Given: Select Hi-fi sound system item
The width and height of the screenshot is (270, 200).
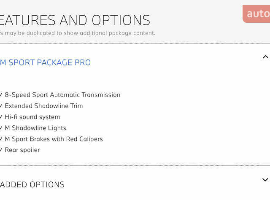Looking at the screenshot, I should coord(32,117).
